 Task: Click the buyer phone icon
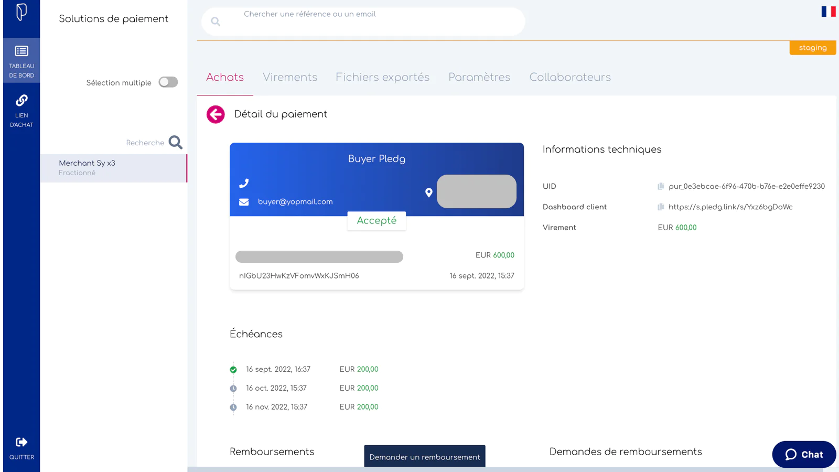click(244, 184)
